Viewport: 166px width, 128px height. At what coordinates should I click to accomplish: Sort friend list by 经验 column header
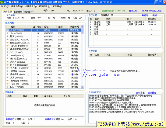(x=50, y=27)
